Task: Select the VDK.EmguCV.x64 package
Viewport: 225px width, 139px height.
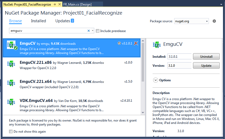Action: point(72,105)
